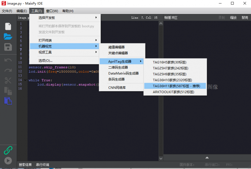Open the 帮助(H) menu
This screenshot has height=169, width=251.
click(x=68, y=11)
